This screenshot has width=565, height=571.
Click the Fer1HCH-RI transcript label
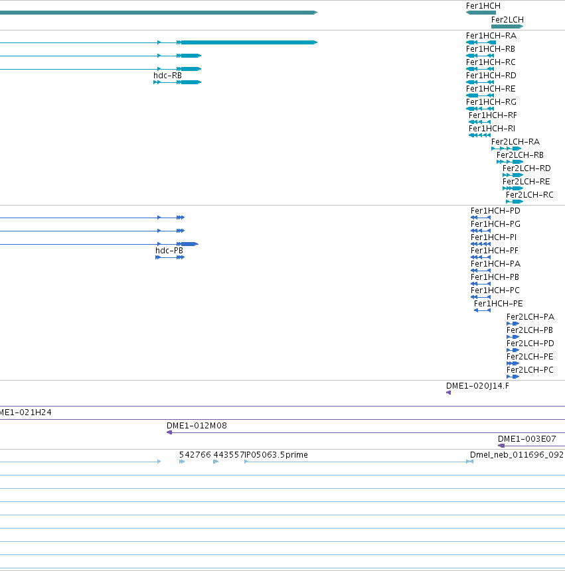[492, 129]
